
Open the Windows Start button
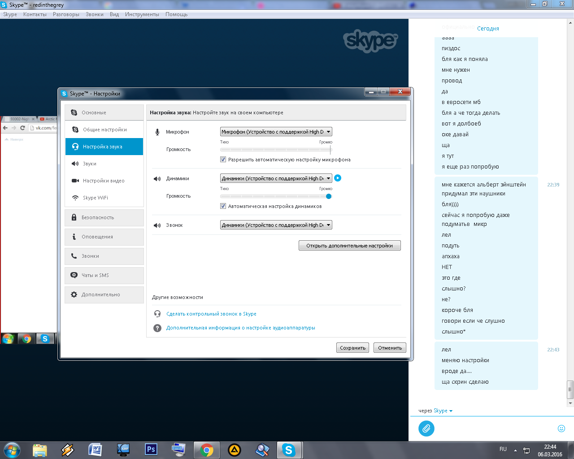[x=12, y=450]
